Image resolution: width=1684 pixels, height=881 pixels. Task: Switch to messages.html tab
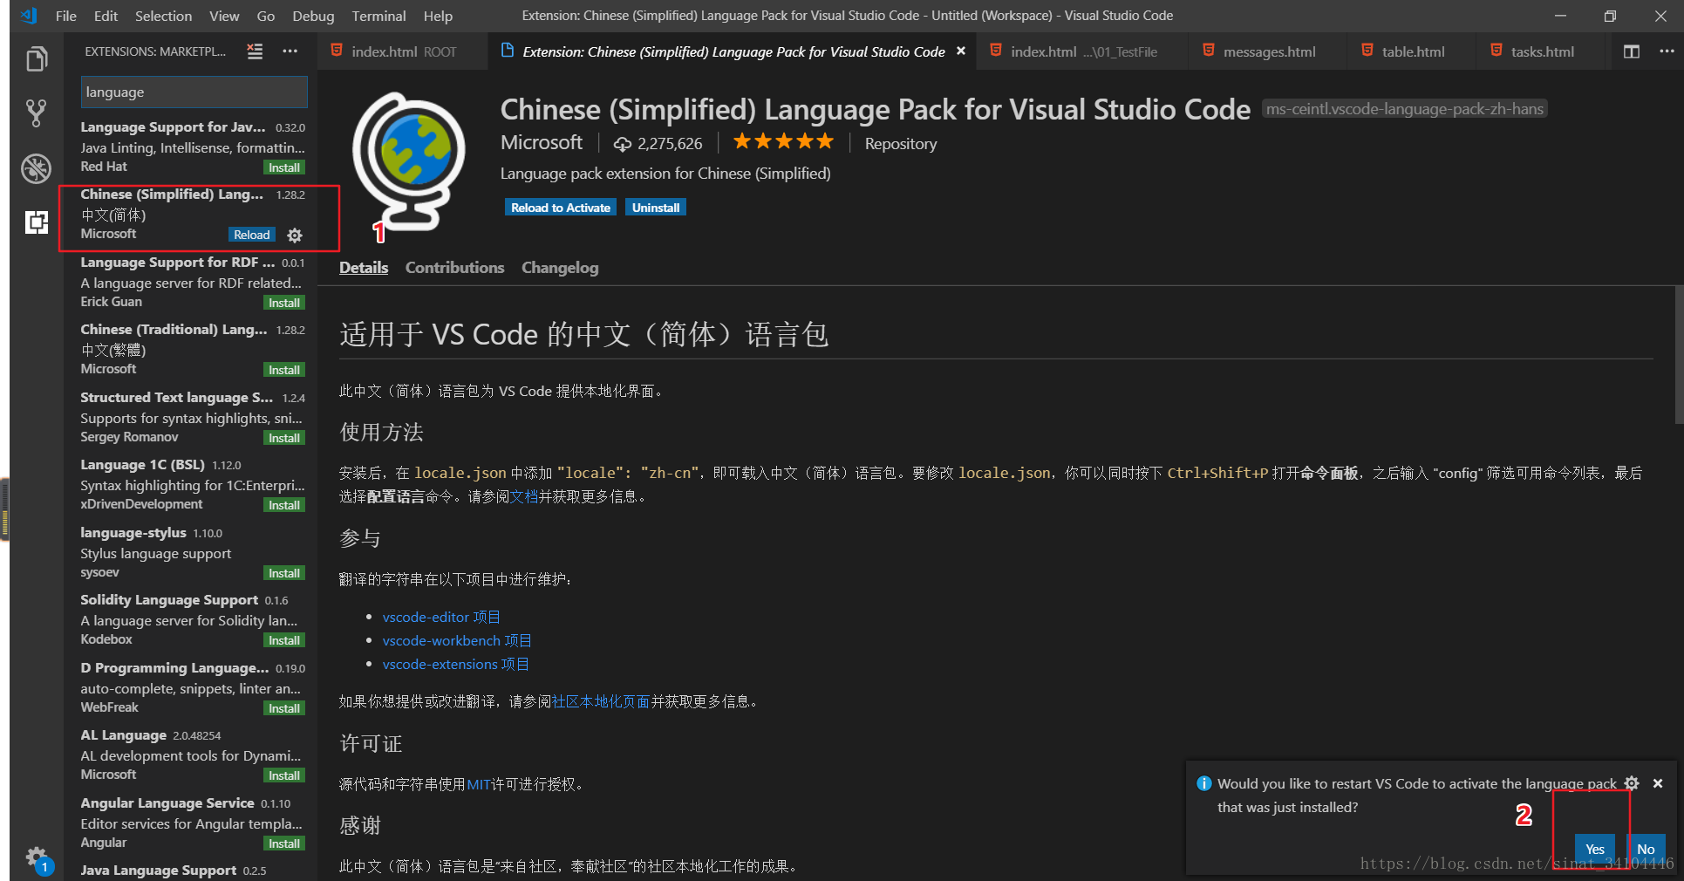pos(1268,51)
